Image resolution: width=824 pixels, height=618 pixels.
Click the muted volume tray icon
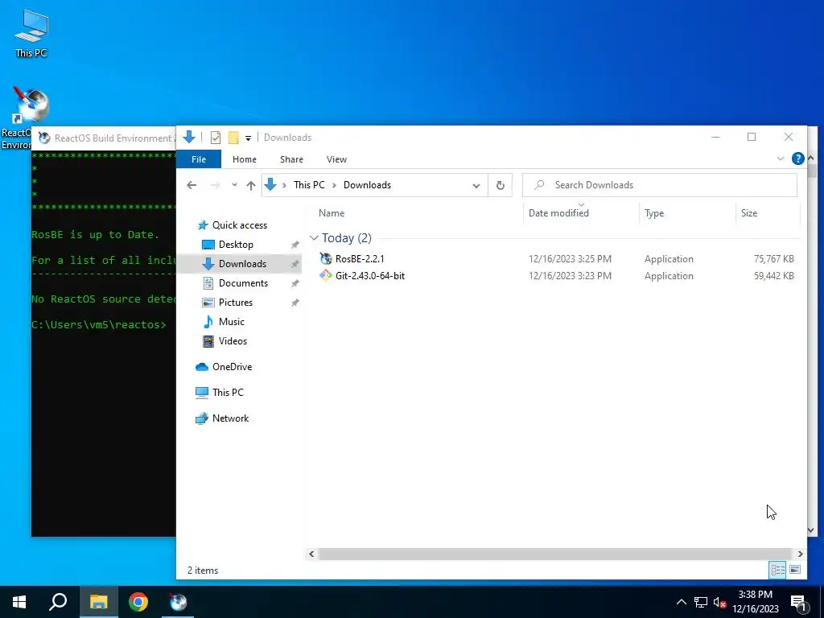pos(720,602)
